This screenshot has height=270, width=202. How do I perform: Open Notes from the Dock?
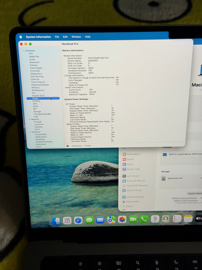point(188,218)
